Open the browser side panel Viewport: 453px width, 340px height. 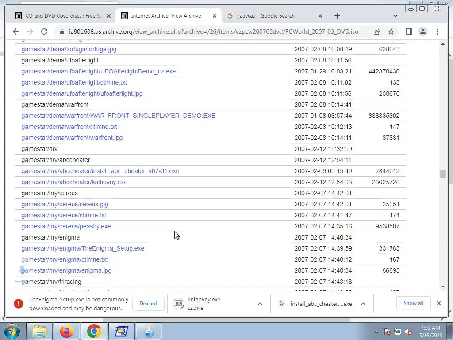coord(408,31)
